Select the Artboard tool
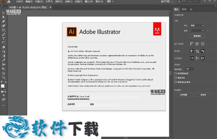Image resolution: width=217 pixels, height=139 pixels. pos(4,73)
